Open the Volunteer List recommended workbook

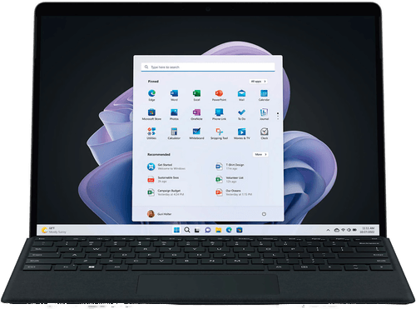(230, 179)
